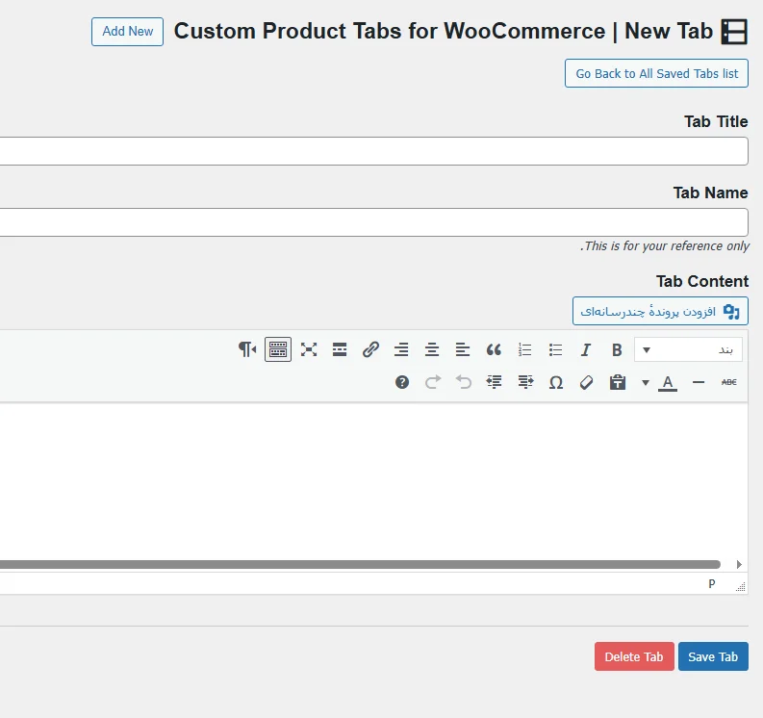Apply blockquote formatting

tap(494, 349)
